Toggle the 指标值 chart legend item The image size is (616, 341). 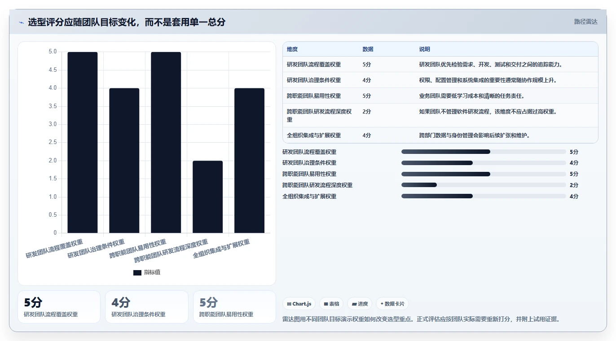click(147, 272)
